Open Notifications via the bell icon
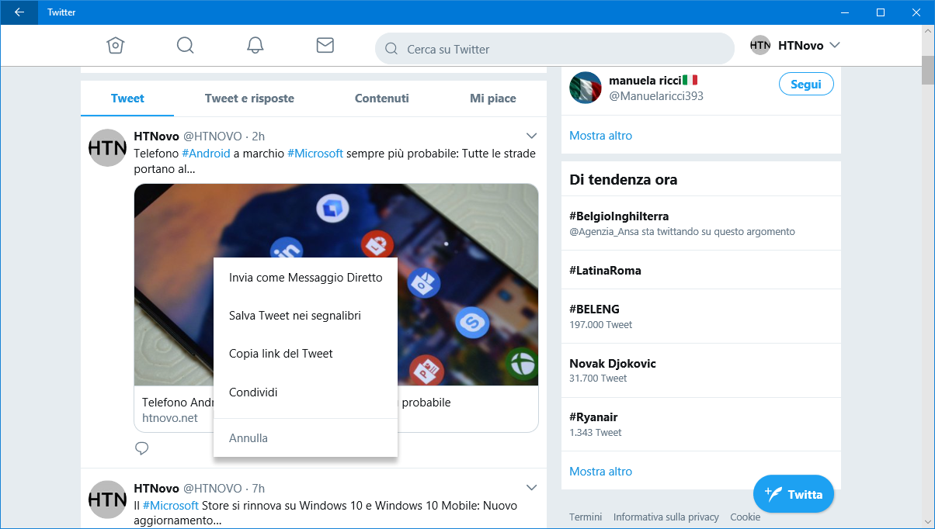Viewport: 935px width, 529px height. click(255, 45)
